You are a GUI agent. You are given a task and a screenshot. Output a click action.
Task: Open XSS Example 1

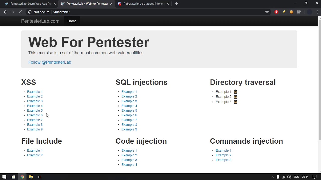point(35,92)
